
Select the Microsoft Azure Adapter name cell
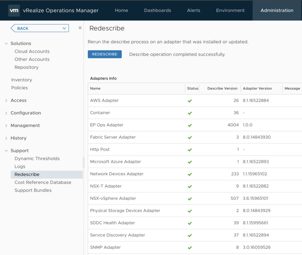pos(116,162)
